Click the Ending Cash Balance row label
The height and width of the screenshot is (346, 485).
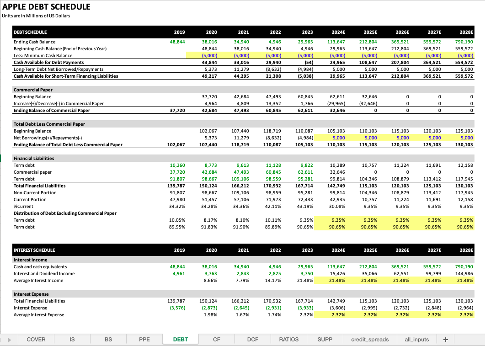pos(34,42)
